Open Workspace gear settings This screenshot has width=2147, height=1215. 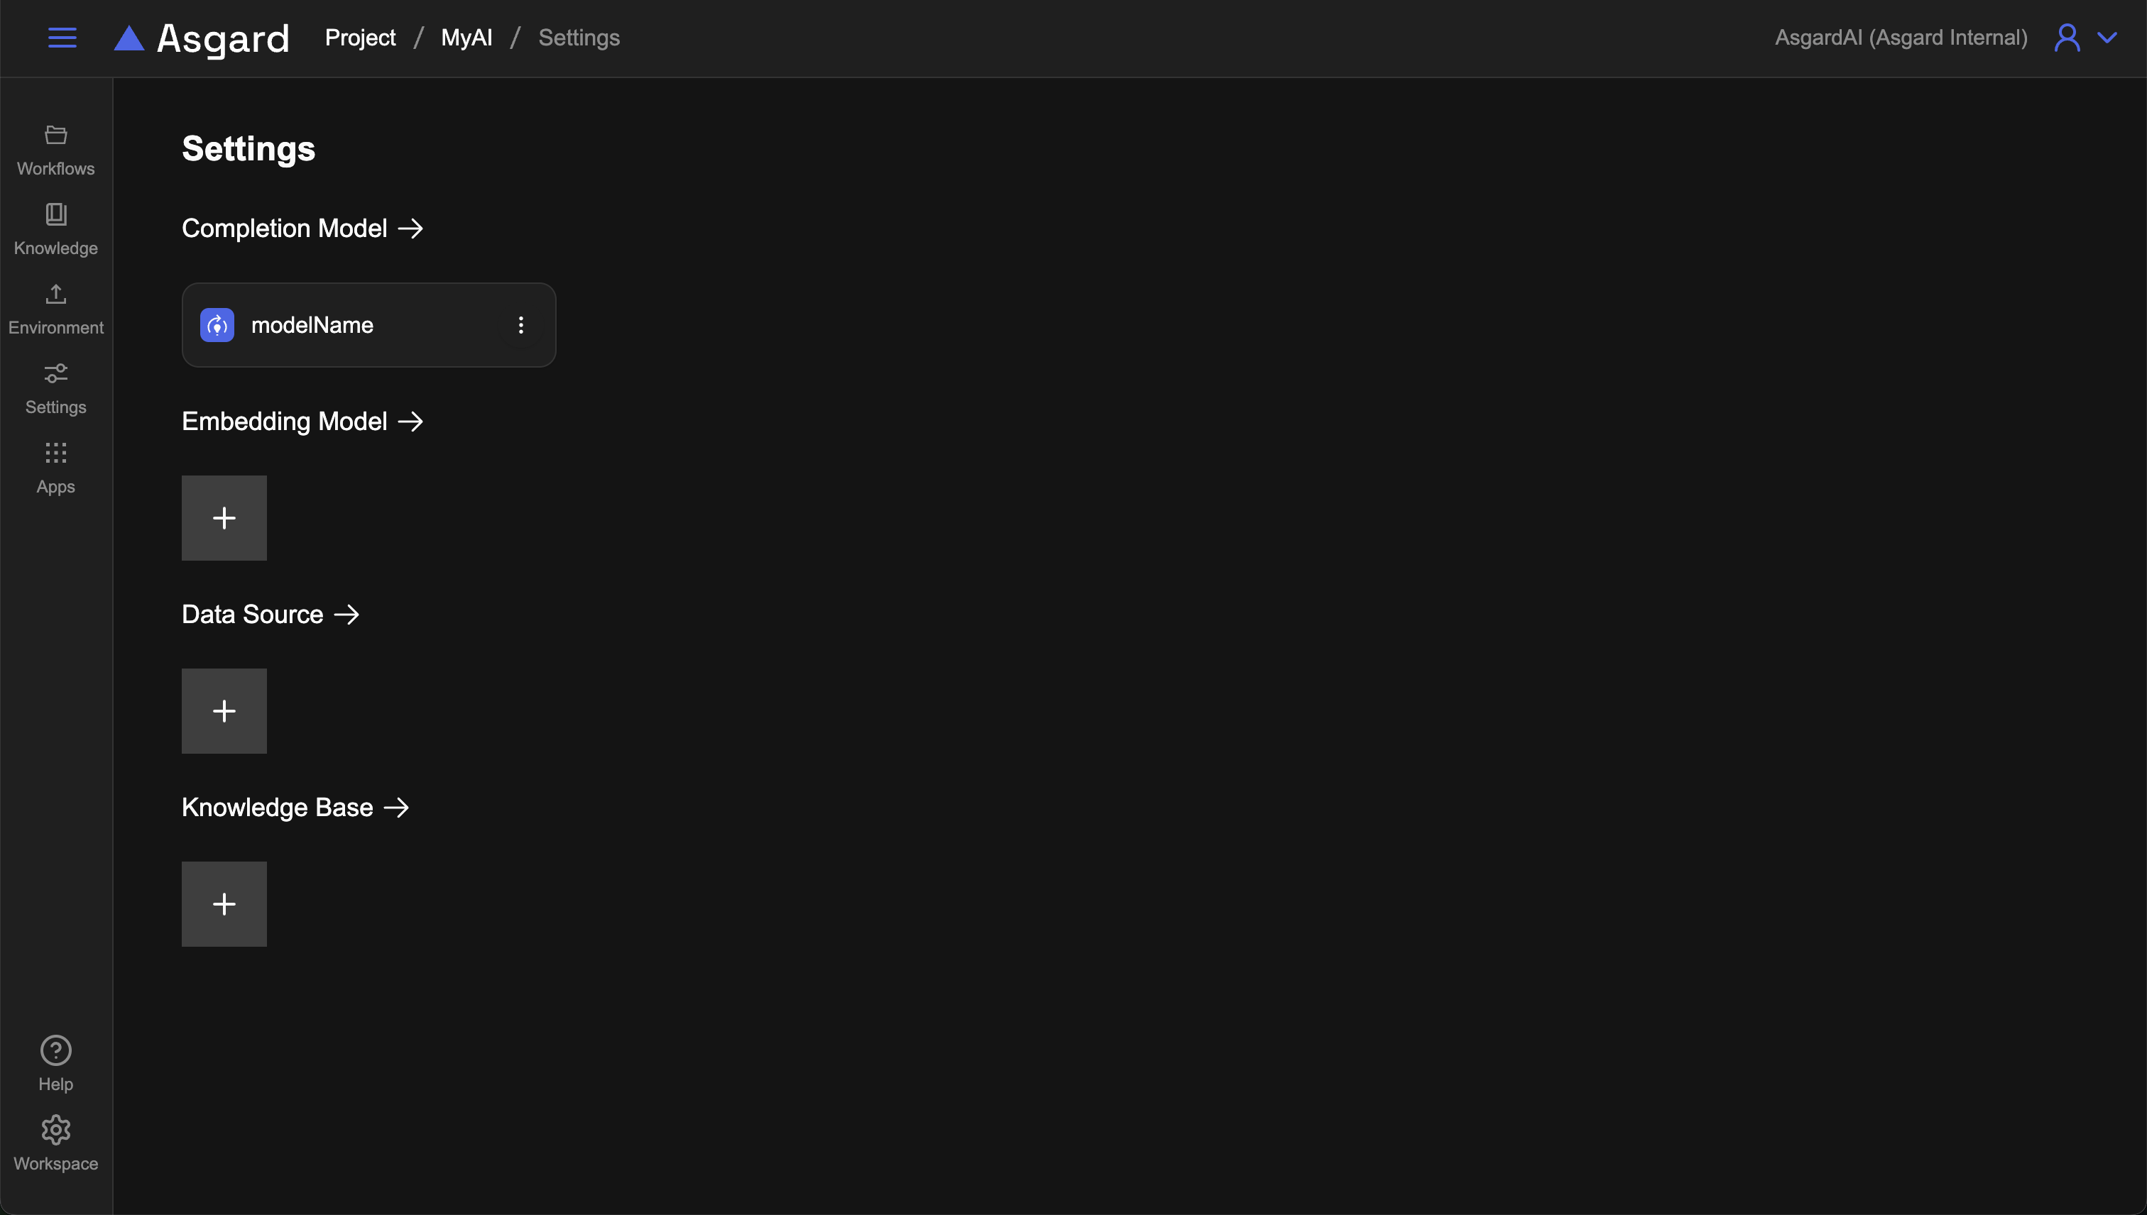point(56,1130)
